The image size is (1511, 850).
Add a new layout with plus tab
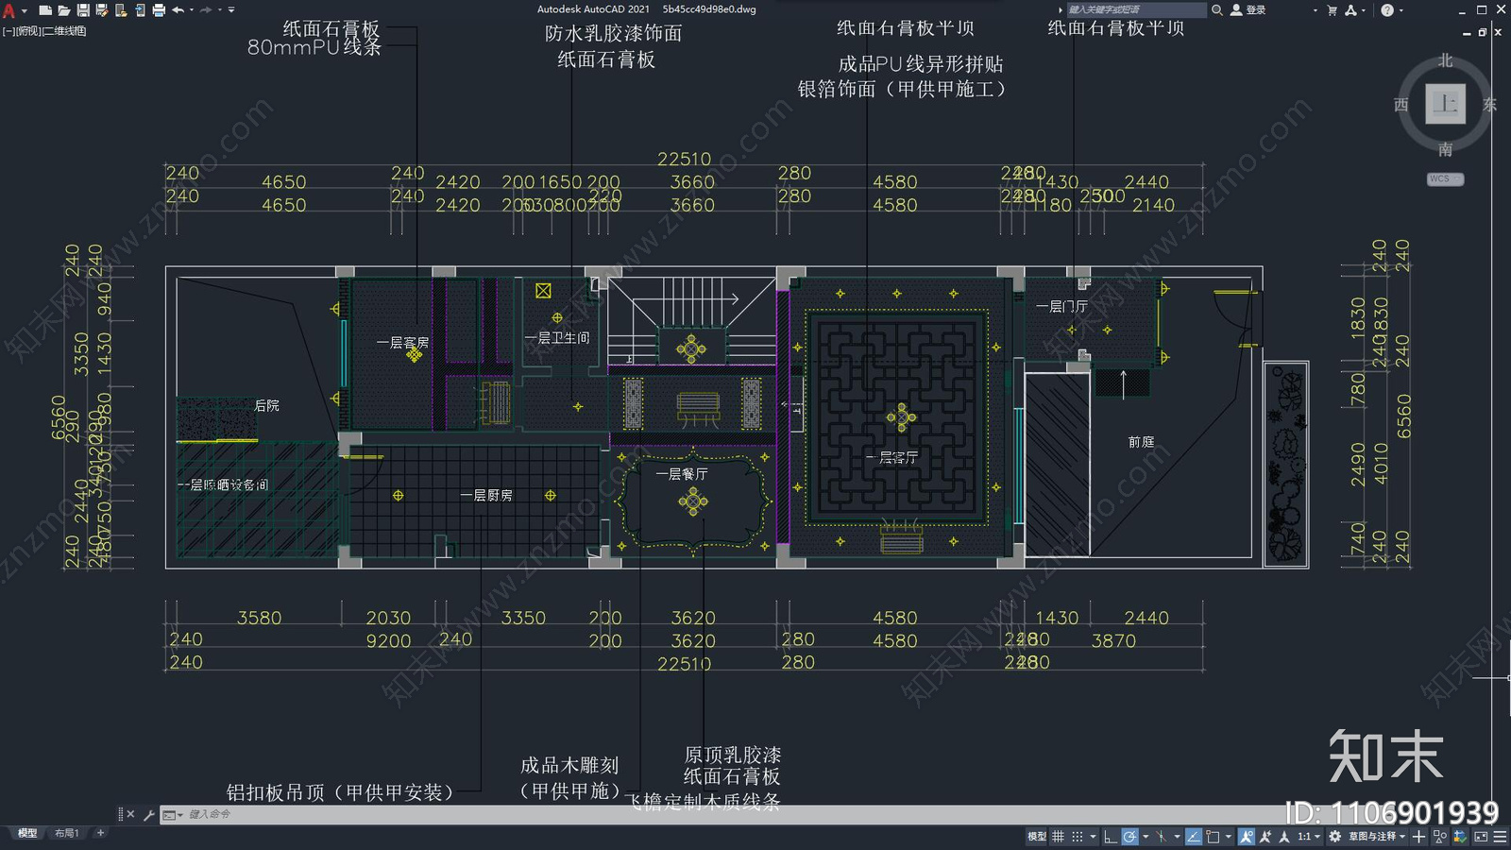[x=100, y=833]
